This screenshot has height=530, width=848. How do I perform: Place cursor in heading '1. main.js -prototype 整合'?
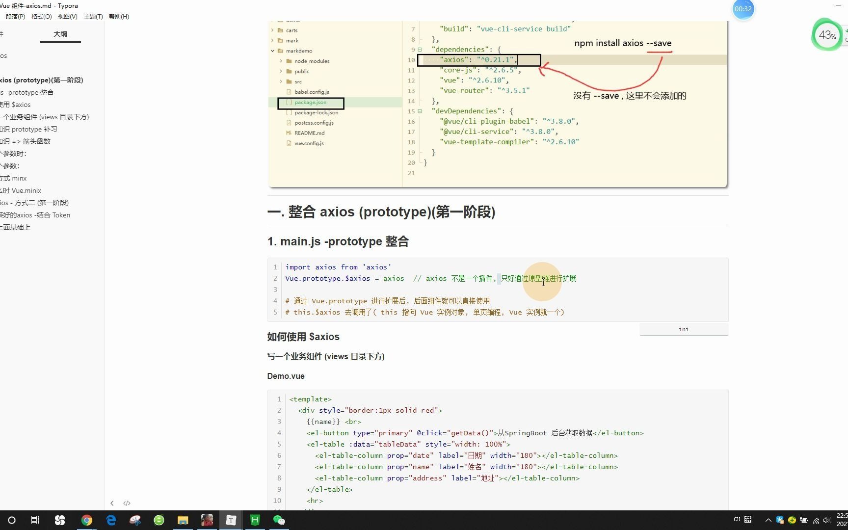[338, 241]
